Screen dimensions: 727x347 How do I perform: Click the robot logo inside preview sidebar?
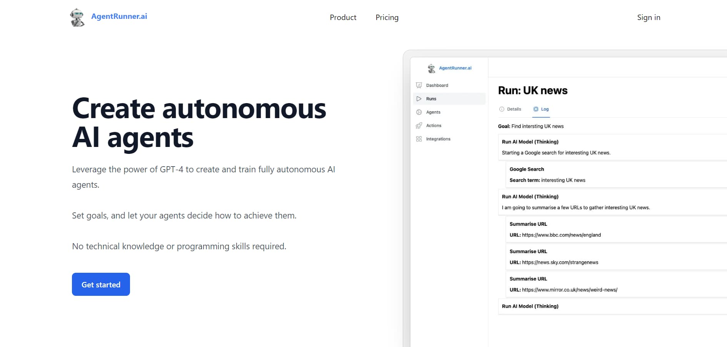click(432, 68)
